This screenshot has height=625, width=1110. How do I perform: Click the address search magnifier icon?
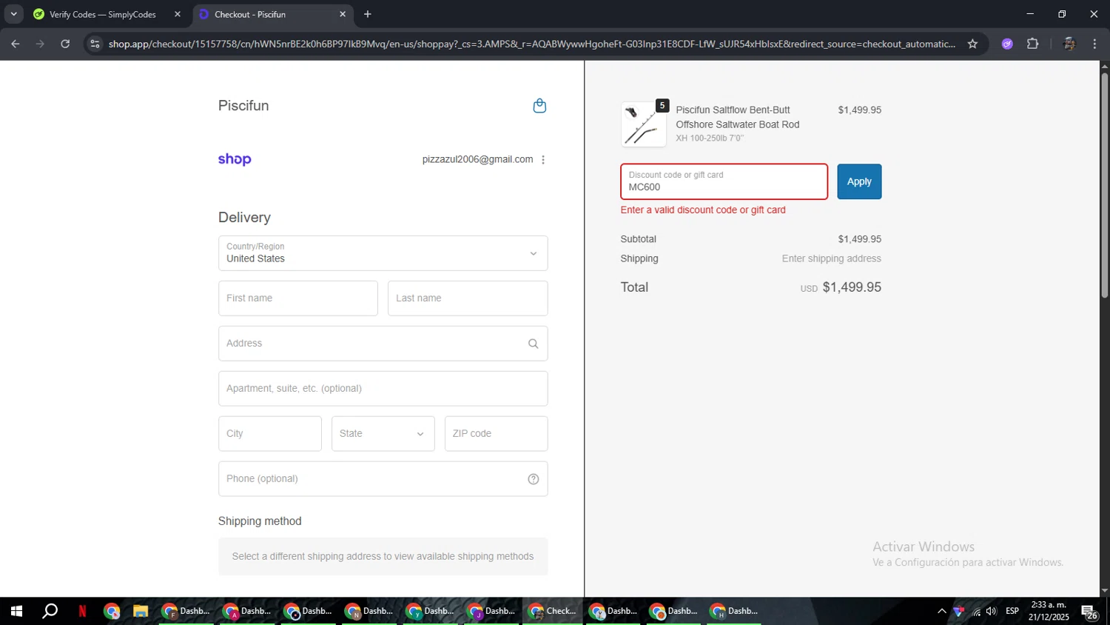point(533,344)
